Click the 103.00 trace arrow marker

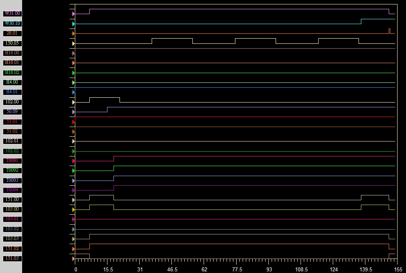pyautogui.click(x=73, y=209)
